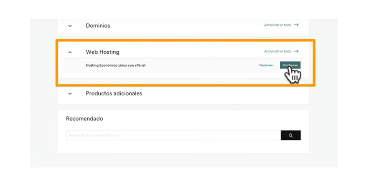Click the Dominios heading
This screenshot has width=367, height=183.
(98, 26)
